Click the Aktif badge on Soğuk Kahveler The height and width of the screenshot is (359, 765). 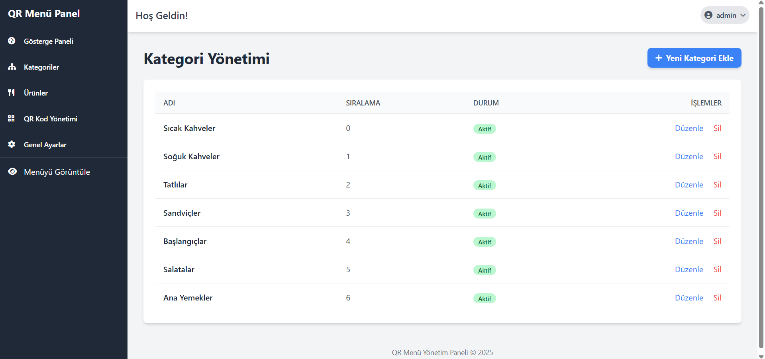coord(484,157)
